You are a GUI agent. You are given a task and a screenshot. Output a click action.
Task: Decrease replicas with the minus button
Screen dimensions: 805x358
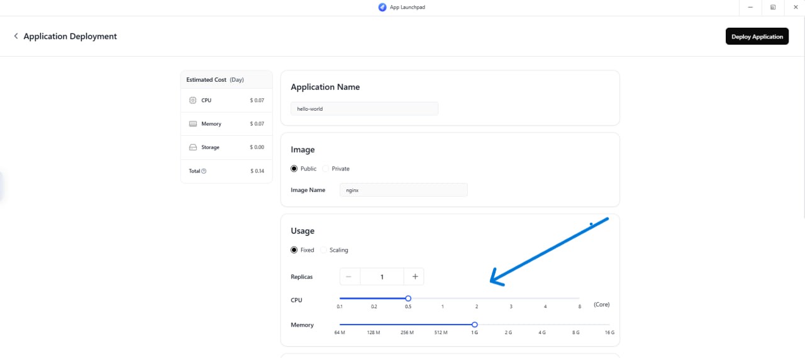(350, 277)
